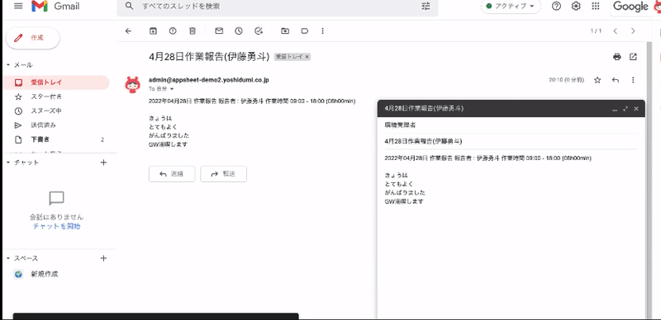Mark email as unread

[x=219, y=31]
